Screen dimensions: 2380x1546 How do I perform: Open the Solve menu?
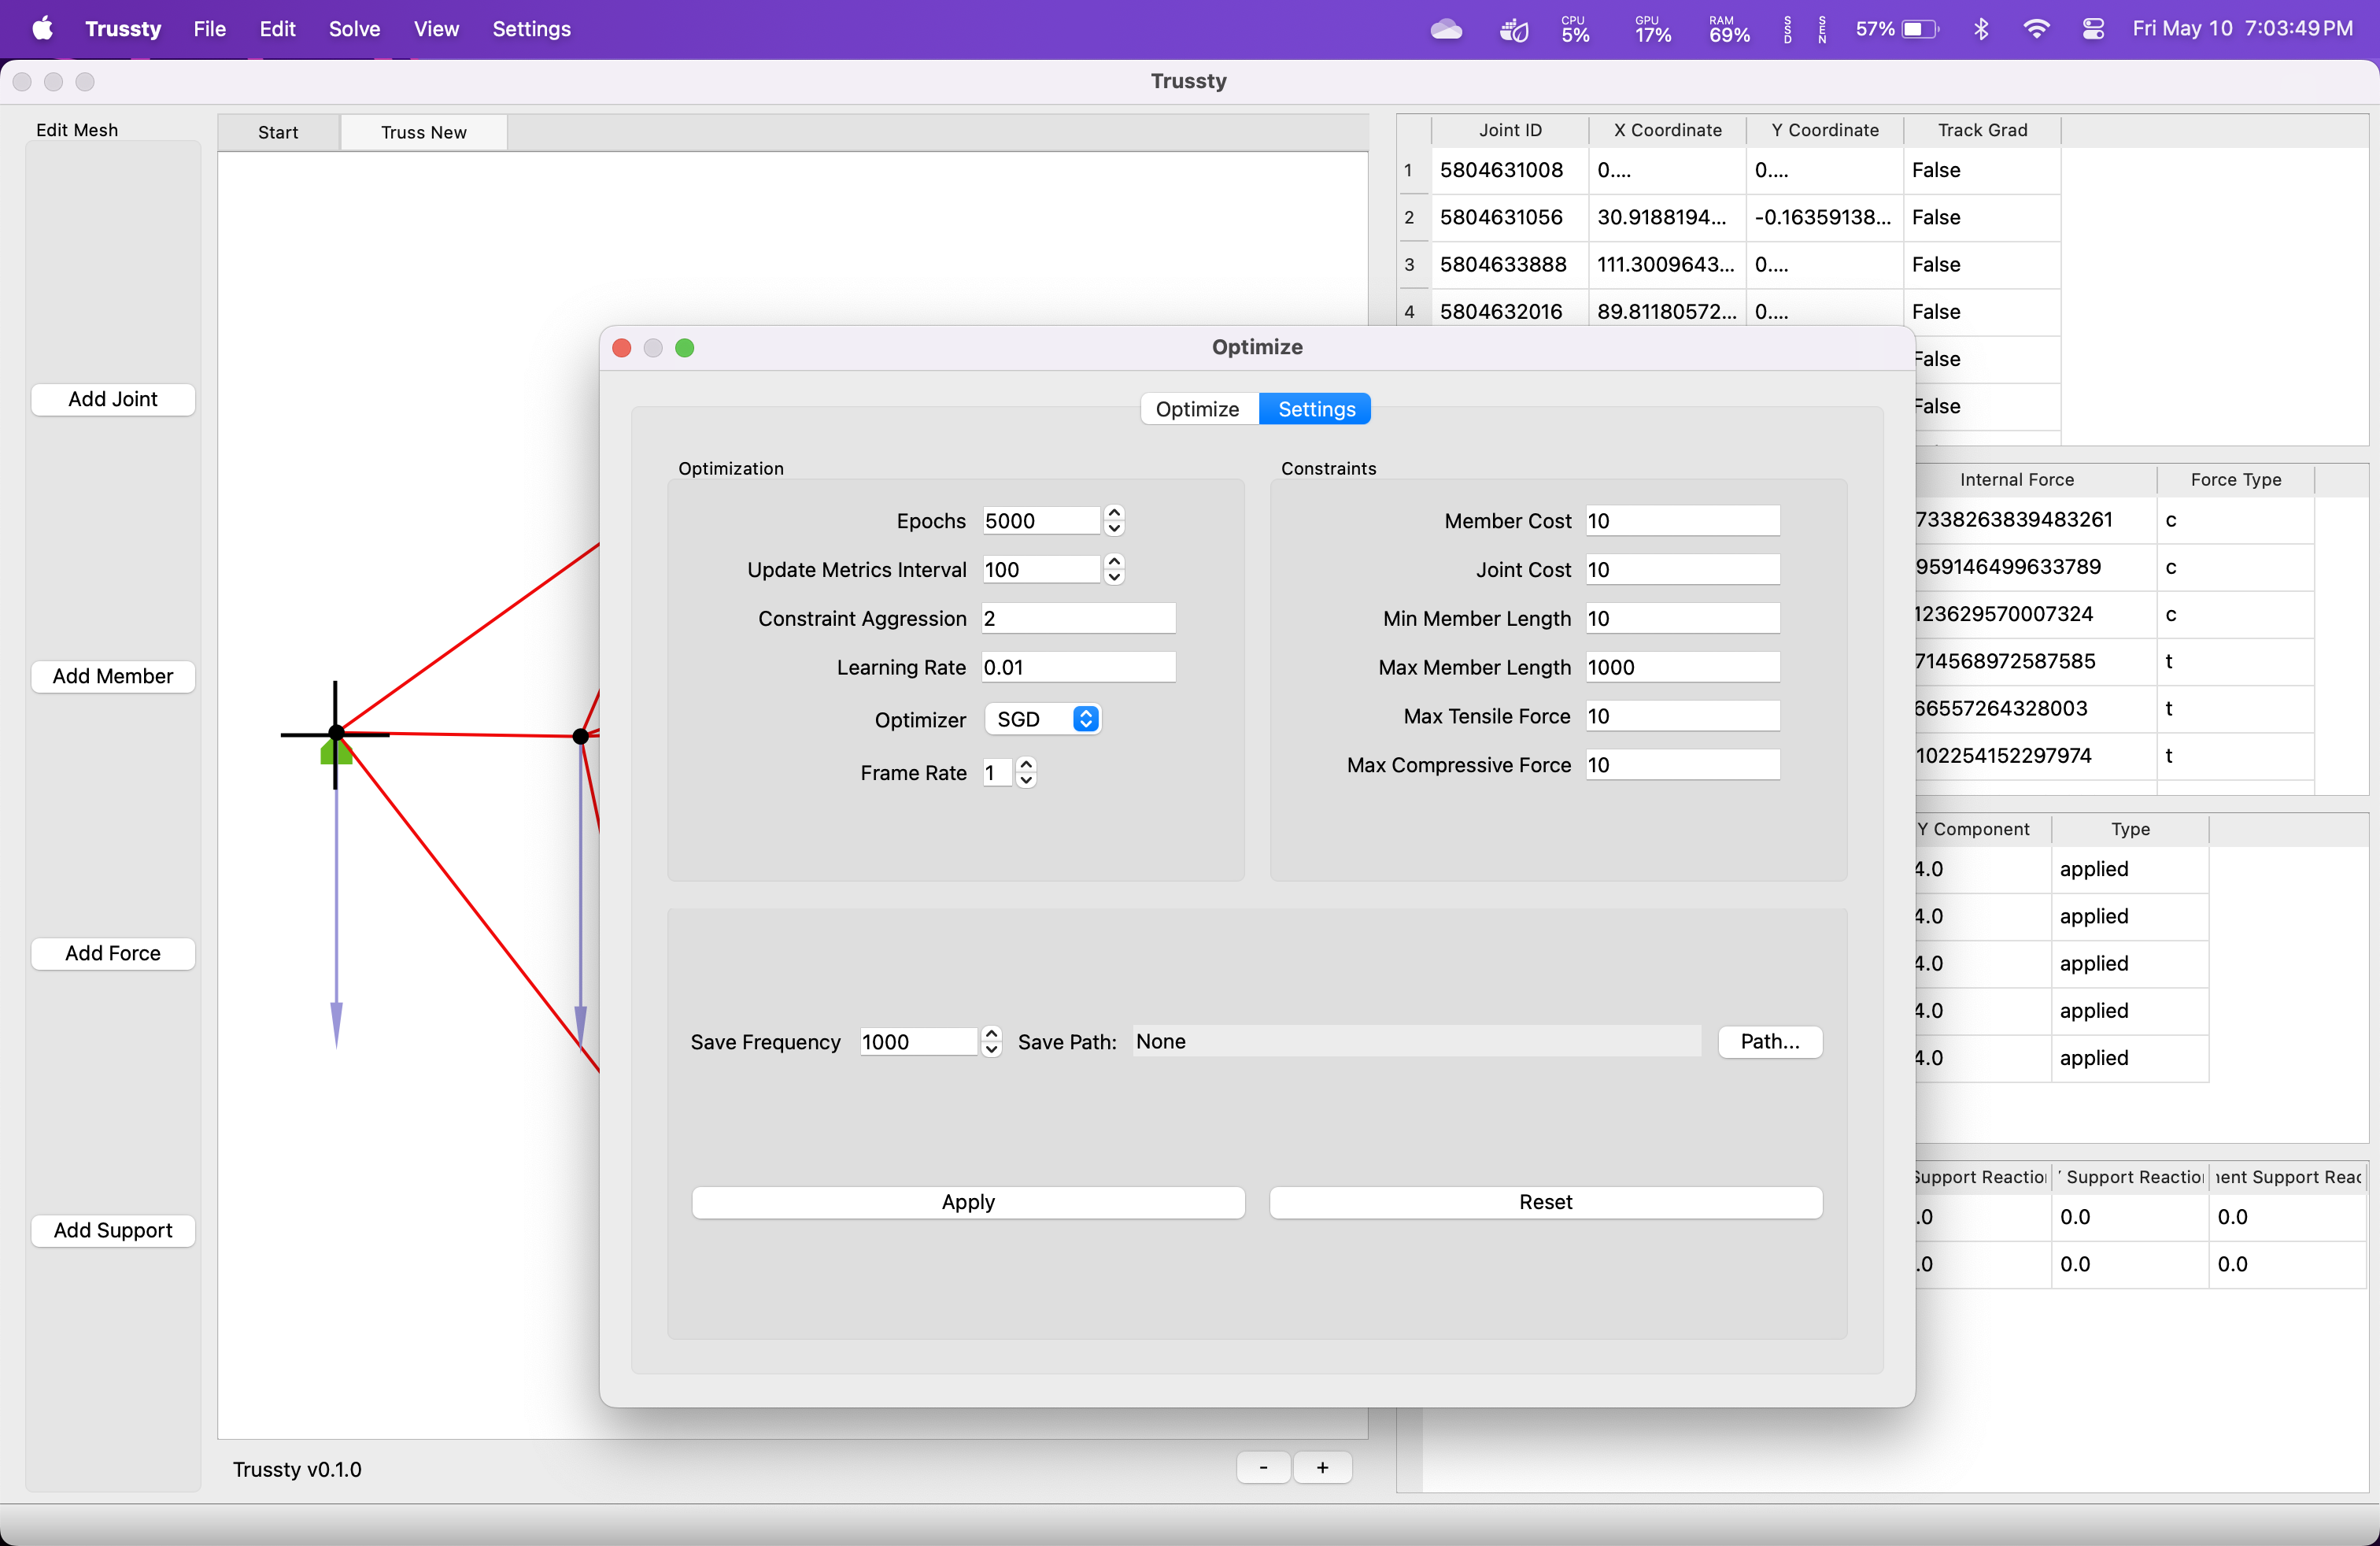[x=354, y=28]
